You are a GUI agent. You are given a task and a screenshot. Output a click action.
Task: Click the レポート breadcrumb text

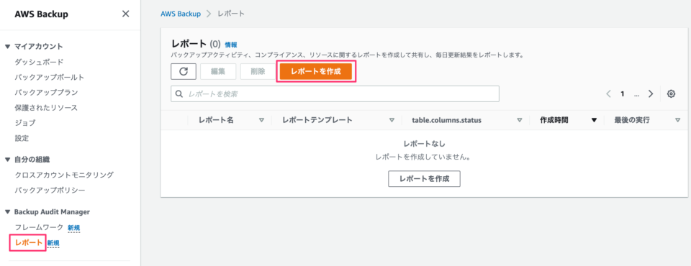(x=231, y=14)
